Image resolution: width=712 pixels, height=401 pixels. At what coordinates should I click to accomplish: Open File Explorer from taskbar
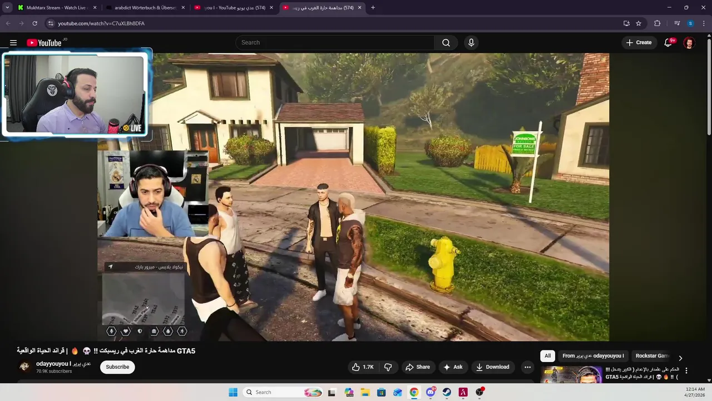(365, 392)
